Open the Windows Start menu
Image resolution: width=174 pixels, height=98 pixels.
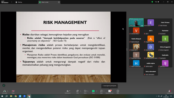point(2,96)
